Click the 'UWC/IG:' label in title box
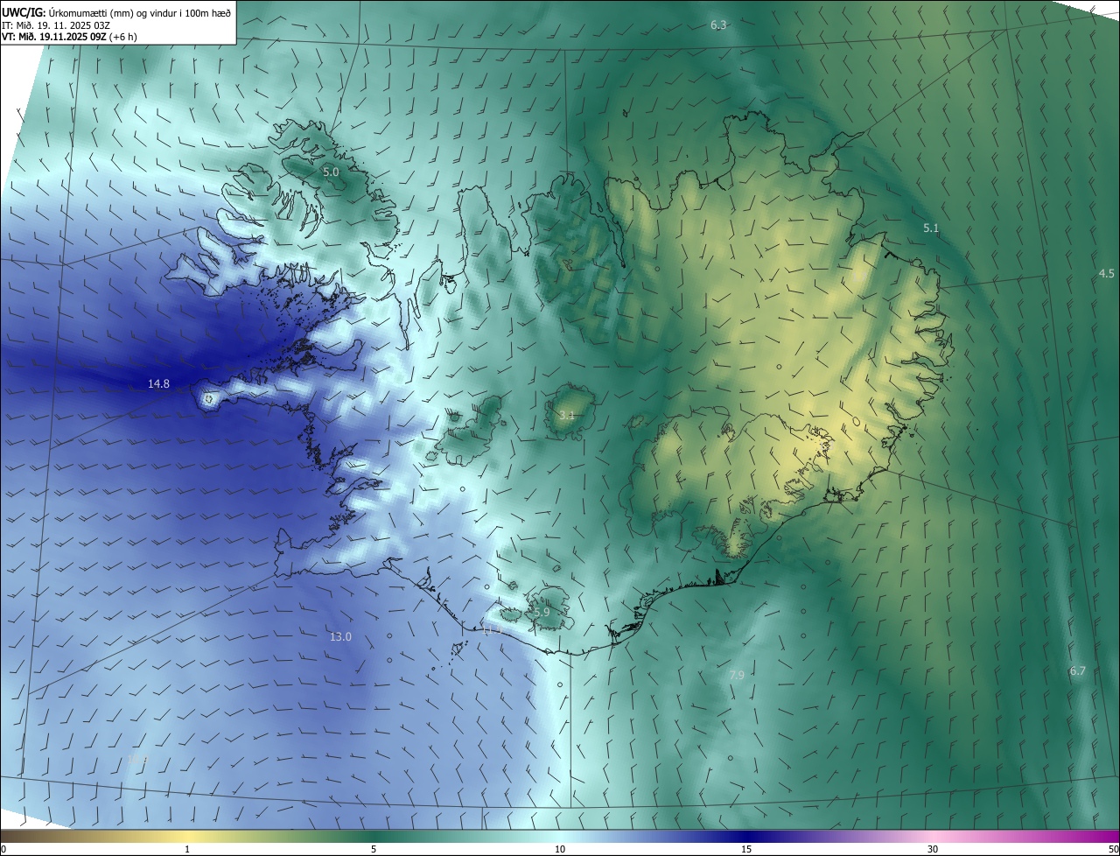Viewport: 1120px width, 856px height. click(24, 12)
